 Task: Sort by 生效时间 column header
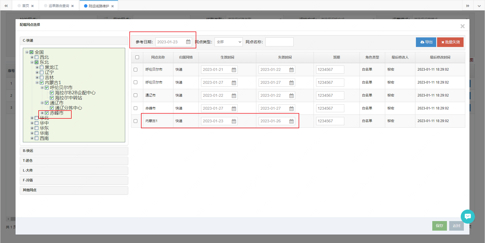(227, 57)
